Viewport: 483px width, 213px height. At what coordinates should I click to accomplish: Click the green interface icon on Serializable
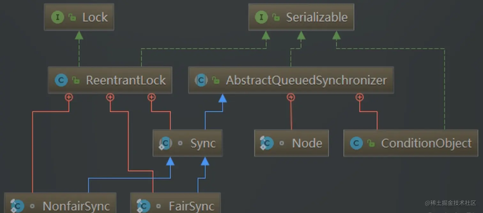coord(261,17)
